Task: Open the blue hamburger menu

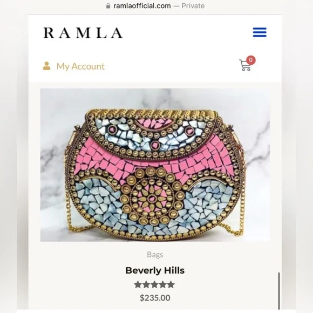Action: (260, 32)
